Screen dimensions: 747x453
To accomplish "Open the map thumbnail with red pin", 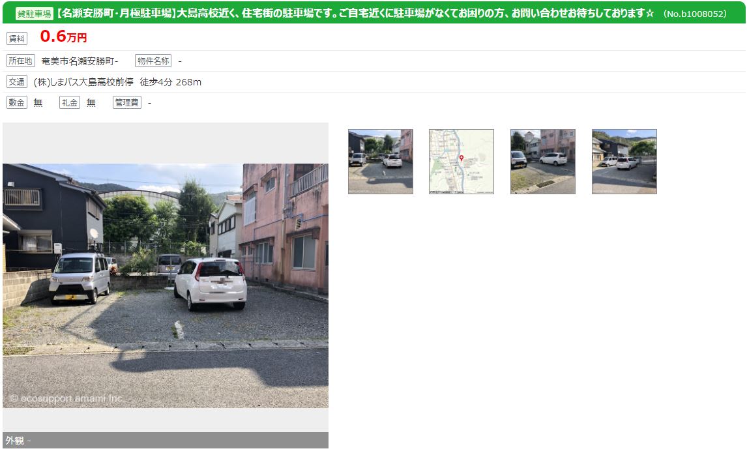I will click(x=461, y=162).
